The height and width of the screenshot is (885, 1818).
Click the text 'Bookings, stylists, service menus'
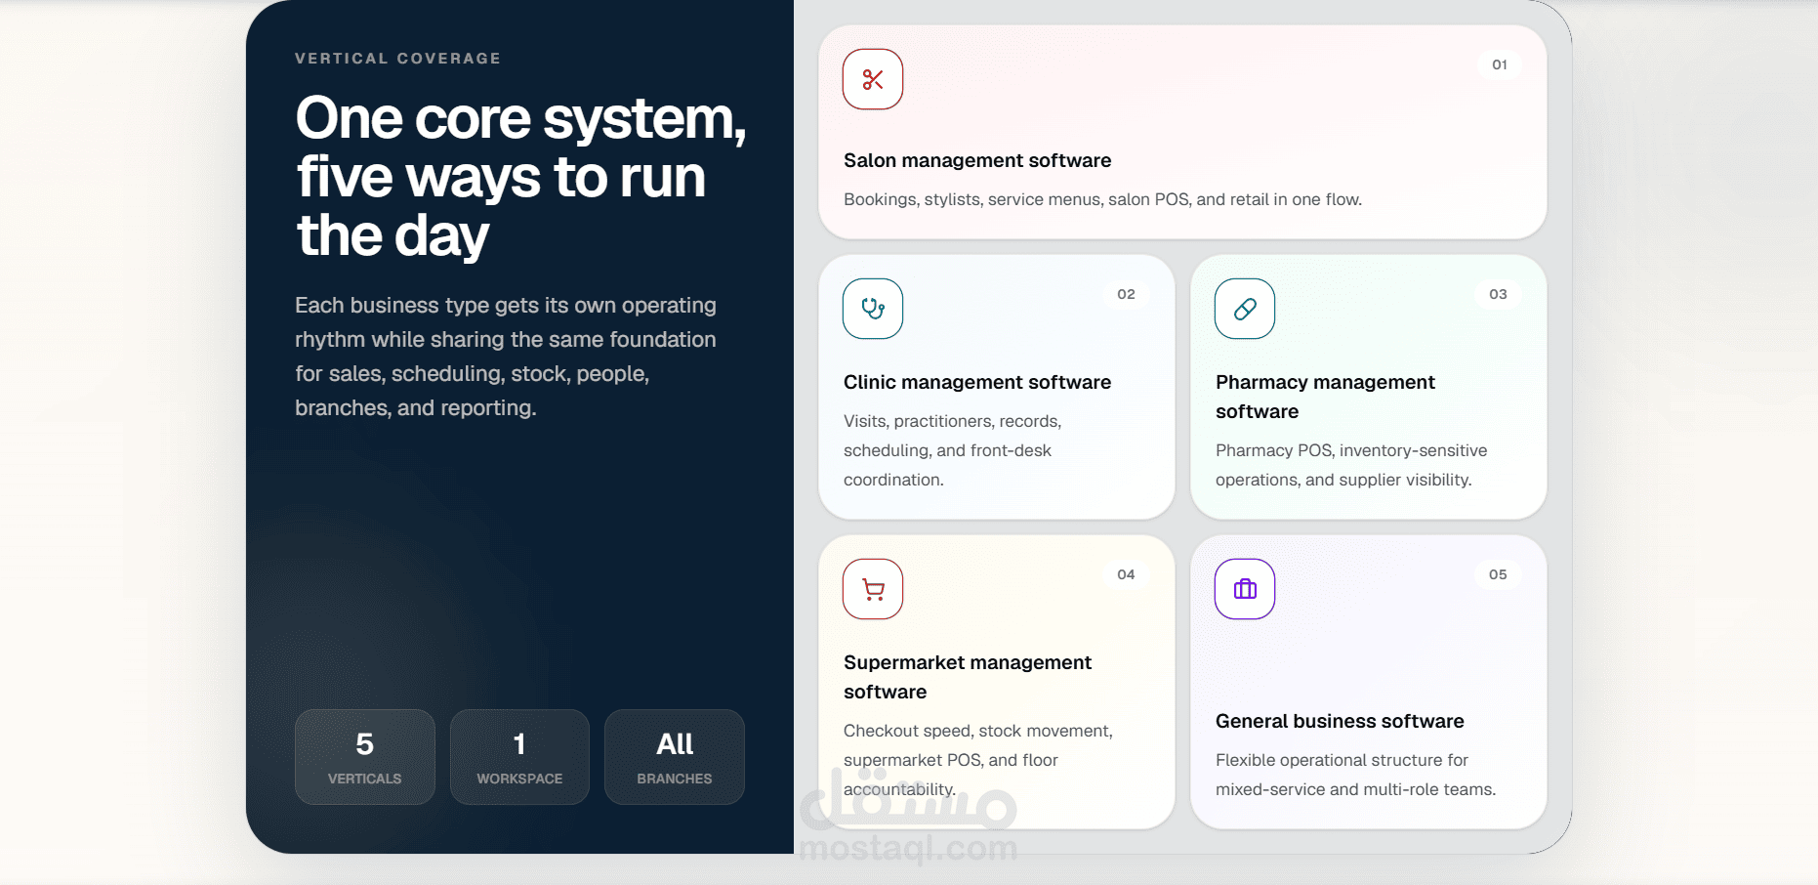tap(1102, 199)
